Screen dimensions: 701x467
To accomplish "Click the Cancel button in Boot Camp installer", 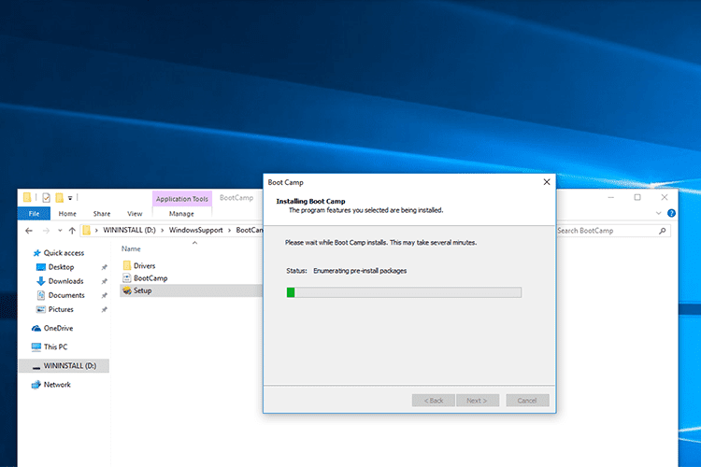I will click(x=527, y=401).
